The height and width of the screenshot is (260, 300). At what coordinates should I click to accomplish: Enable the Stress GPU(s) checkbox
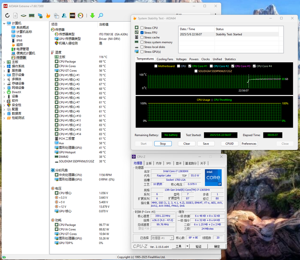142,52
